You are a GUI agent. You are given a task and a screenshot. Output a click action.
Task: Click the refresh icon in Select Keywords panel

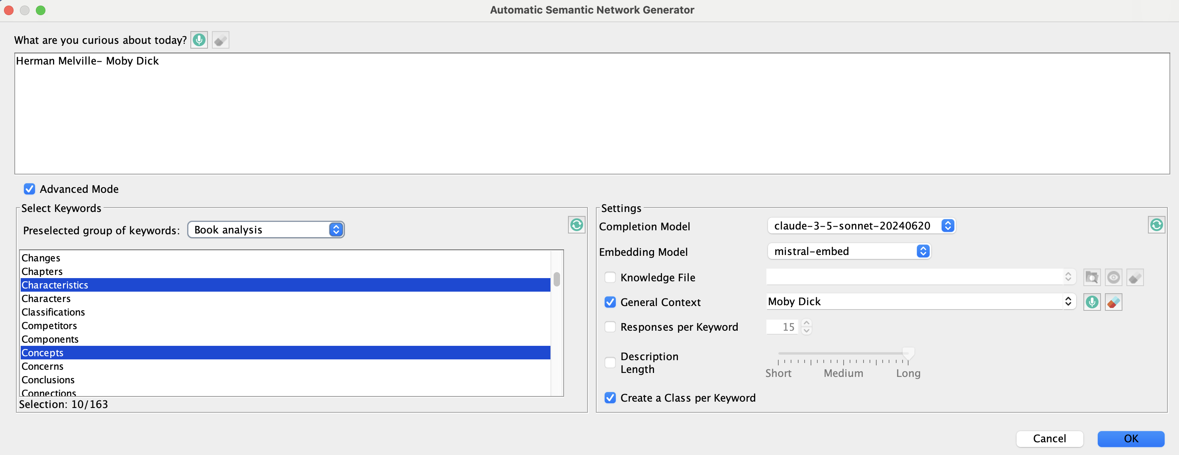point(576,225)
